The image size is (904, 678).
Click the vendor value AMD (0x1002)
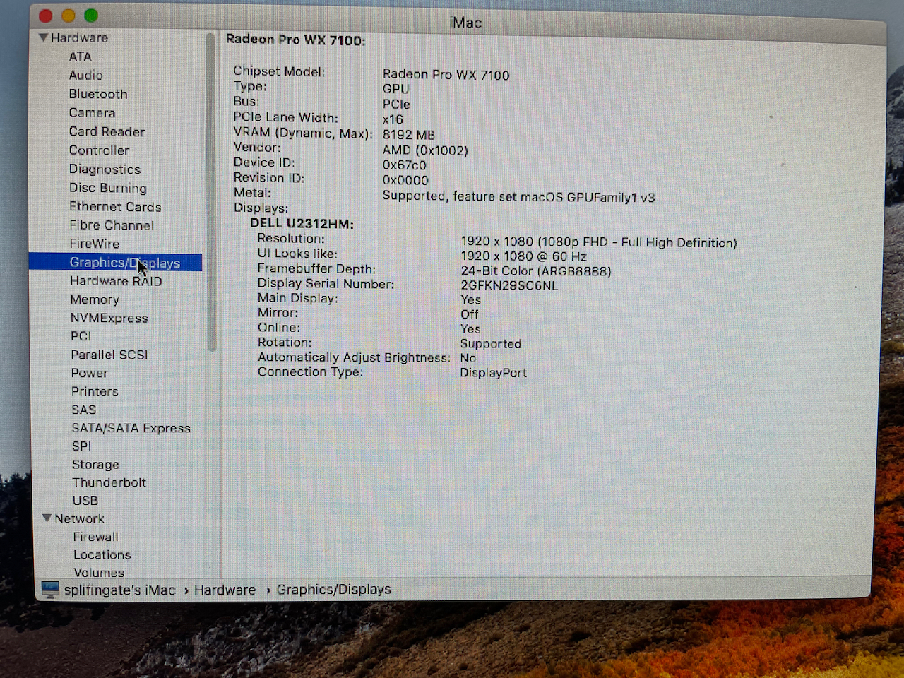coord(425,150)
